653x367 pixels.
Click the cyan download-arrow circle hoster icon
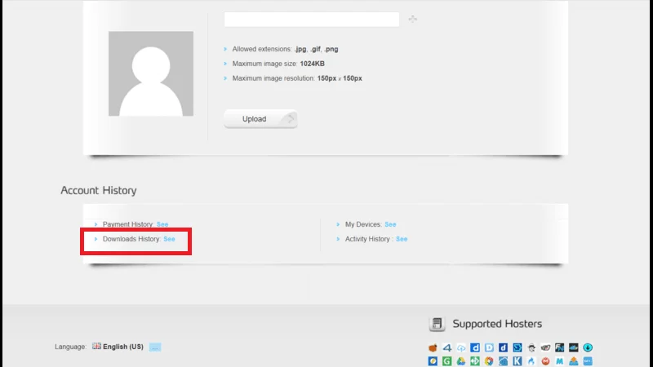pyautogui.click(x=588, y=348)
